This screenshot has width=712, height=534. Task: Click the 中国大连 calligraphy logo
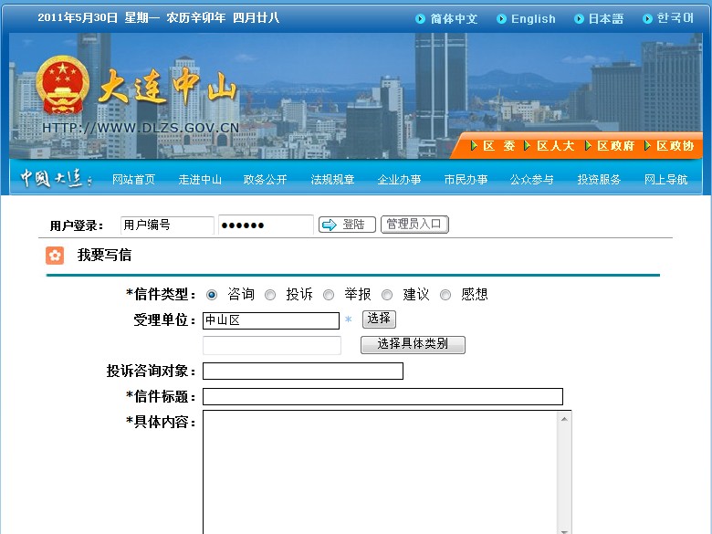click(x=55, y=179)
